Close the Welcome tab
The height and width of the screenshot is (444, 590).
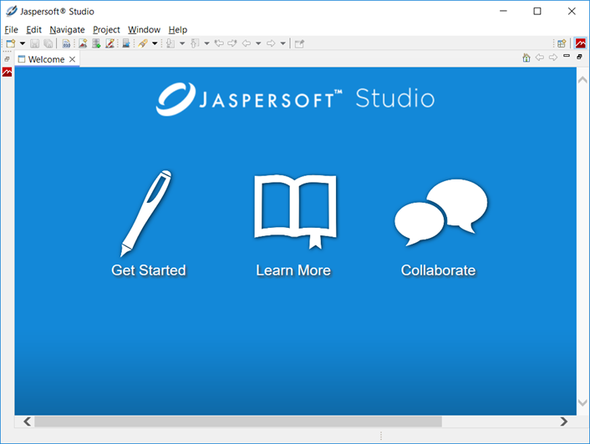click(x=73, y=59)
